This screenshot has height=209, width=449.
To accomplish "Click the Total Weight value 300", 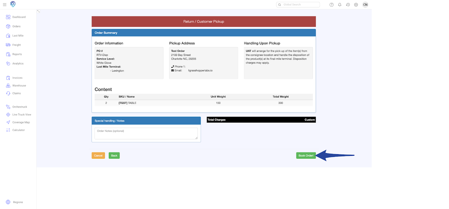I will pos(281,103).
